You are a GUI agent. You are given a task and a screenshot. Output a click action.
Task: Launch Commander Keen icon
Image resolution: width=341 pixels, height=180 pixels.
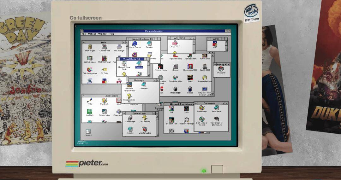(x=205, y=79)
